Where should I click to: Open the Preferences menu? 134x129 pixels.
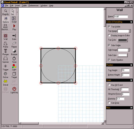point(33,5)
